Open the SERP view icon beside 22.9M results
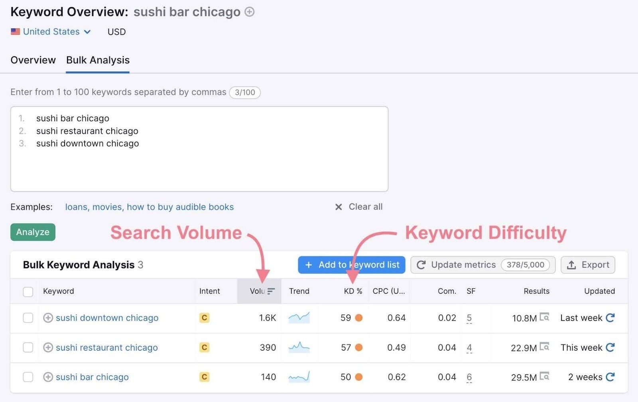Viewport: 638px width, 402px height. (x=544, y=347)
